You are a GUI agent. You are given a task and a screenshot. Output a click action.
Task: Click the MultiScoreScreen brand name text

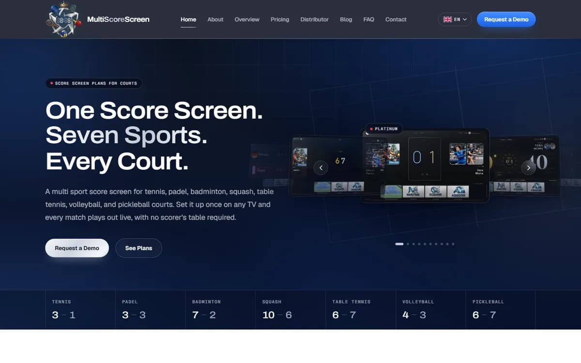coord(118,19)
